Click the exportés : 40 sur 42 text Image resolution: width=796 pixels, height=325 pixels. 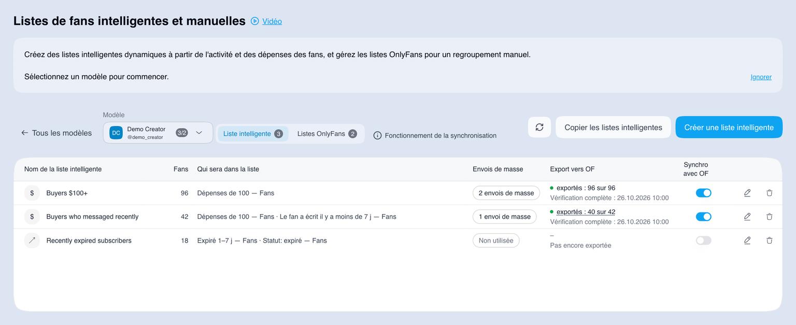(x=586, y=212)
